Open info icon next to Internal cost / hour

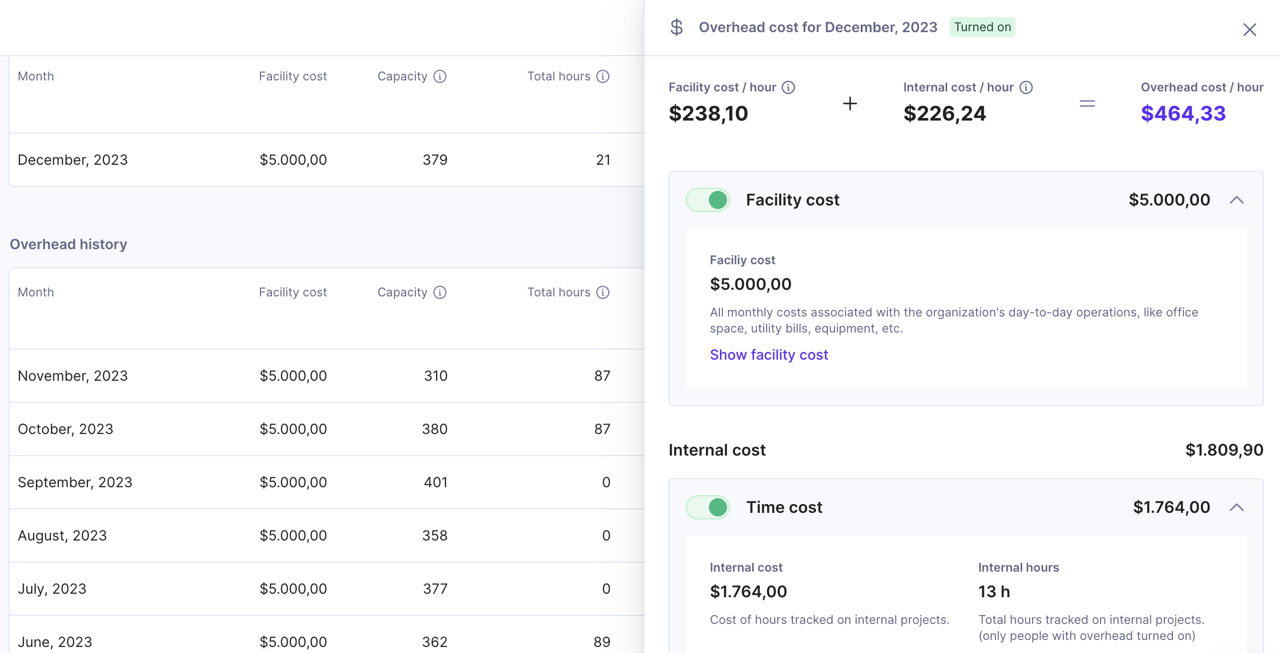[x=1026, y=87]
